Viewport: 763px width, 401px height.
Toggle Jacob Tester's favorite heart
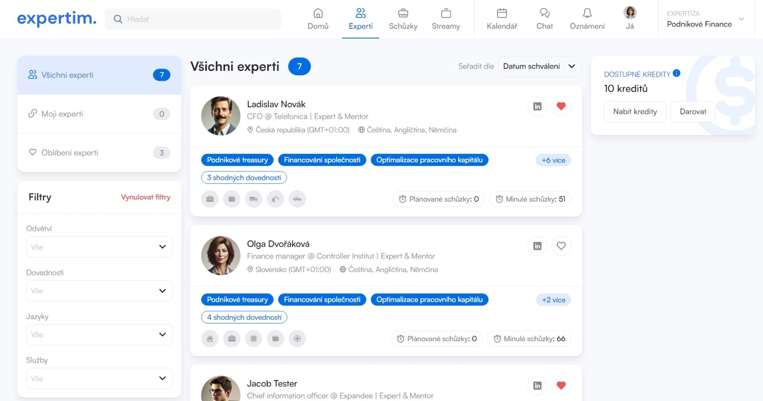(x=561, y=385)
